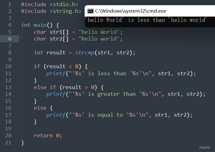Viewport: 215px width, 152px height.
Task: Click the printf call on line 14
Action: coord(56,94)
